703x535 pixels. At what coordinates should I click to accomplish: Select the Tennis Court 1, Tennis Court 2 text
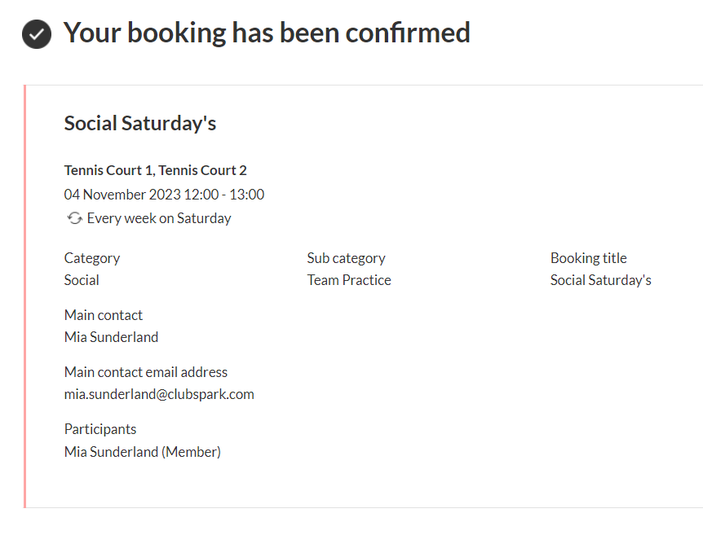[x=155, y=170]
